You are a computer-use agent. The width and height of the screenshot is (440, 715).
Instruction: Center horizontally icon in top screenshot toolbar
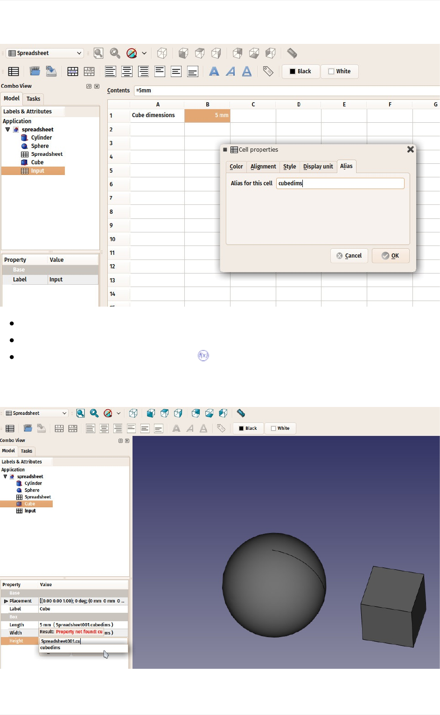127,71
